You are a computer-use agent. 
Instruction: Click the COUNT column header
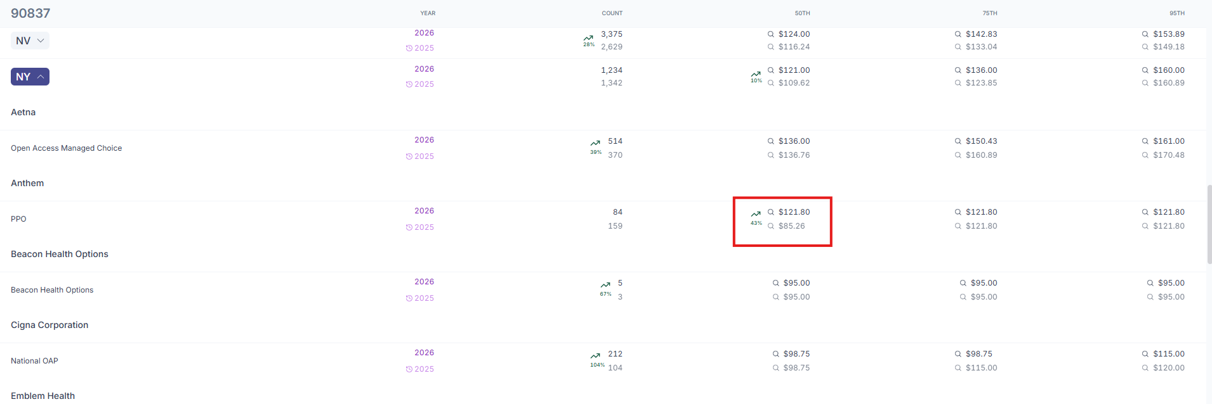612,13
